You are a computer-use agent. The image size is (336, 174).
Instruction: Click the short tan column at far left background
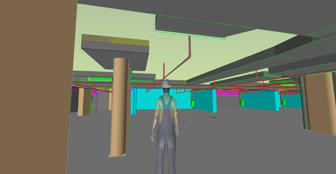(84, 102)
